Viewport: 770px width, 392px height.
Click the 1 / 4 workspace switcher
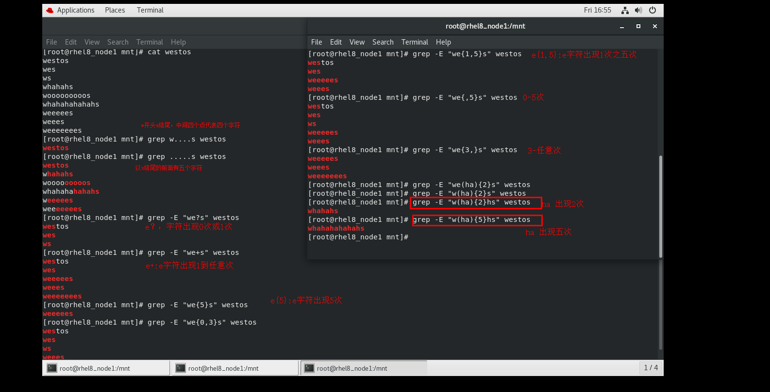coord(651,368)
